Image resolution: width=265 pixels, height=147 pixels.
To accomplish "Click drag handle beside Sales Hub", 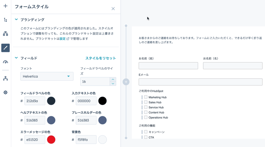I will pyautogui.click(x=142, y=102).
